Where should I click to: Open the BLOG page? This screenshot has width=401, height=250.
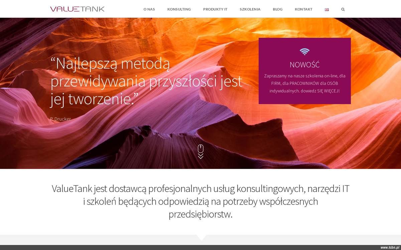click(278, 9)
